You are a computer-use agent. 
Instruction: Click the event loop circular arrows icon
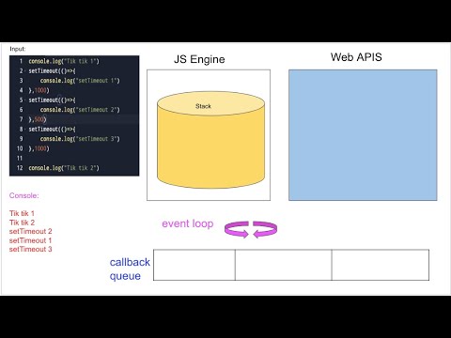(251, 229)
